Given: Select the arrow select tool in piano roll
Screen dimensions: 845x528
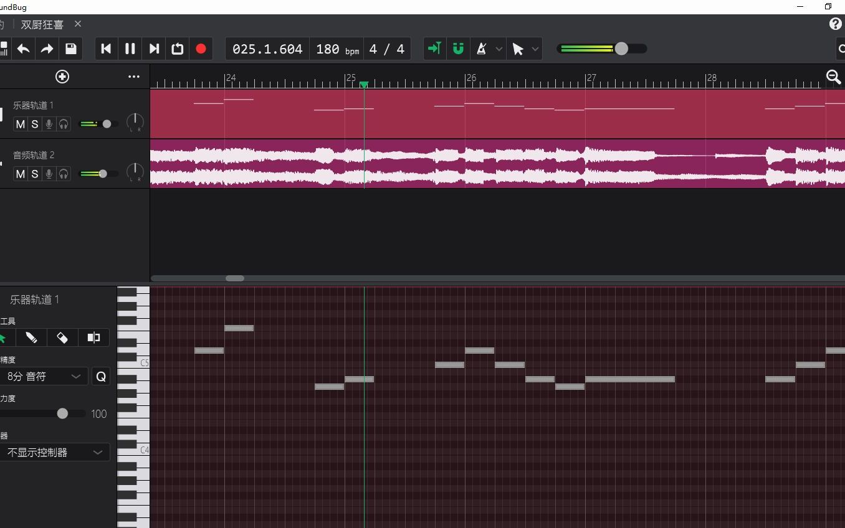Looking at the screenshot, I should point(3,337).
